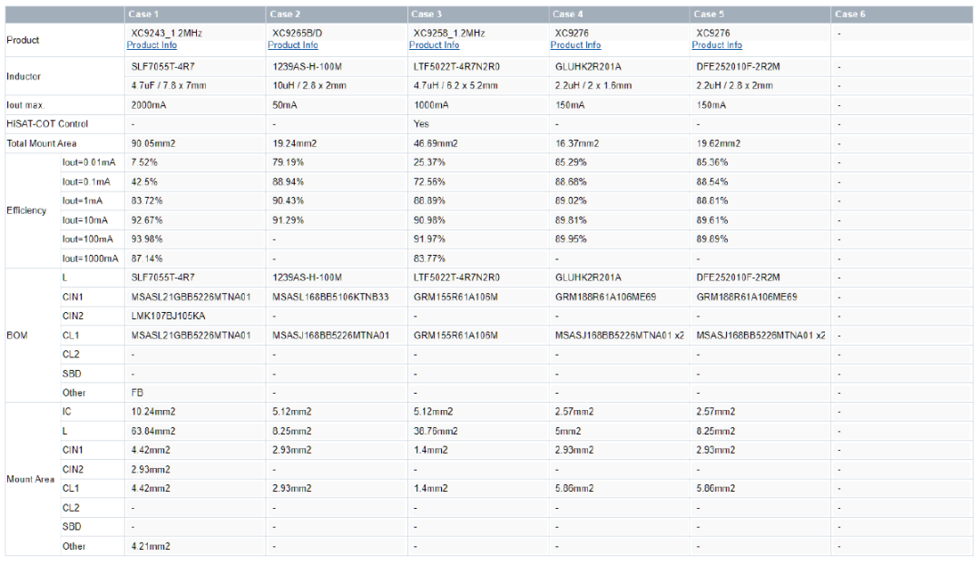Select CIN2 part LMK107BJ105KA
This screenshot has width=980, height=566.
(168, 317)
